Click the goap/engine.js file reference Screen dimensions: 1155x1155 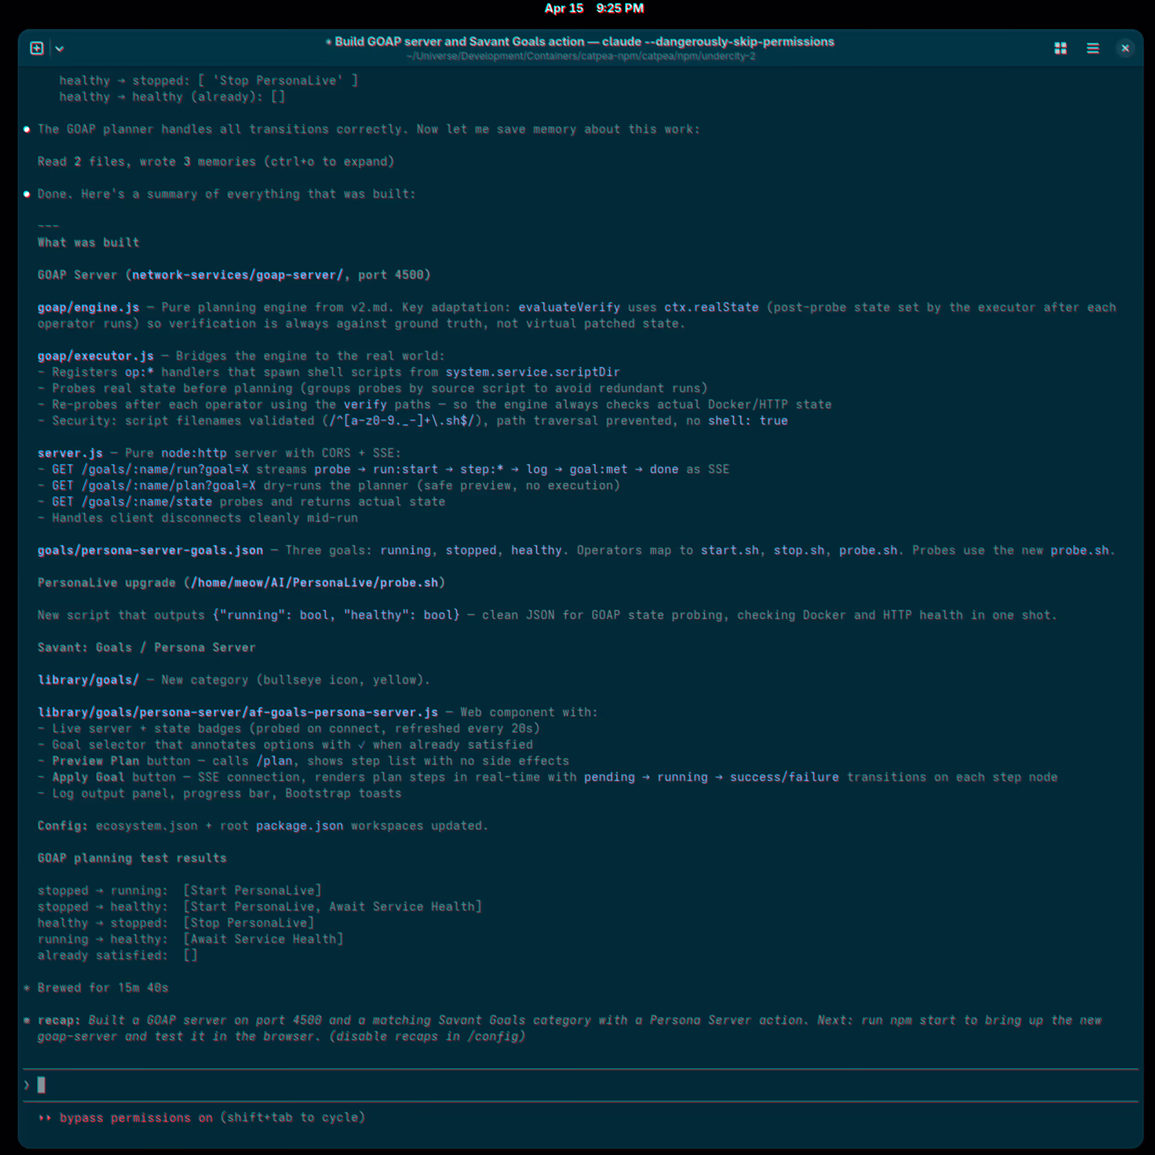[89, 307]
